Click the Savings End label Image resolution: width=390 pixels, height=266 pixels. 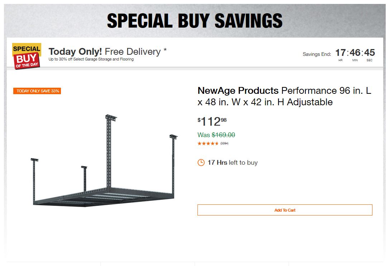click(x=317, y=54)
